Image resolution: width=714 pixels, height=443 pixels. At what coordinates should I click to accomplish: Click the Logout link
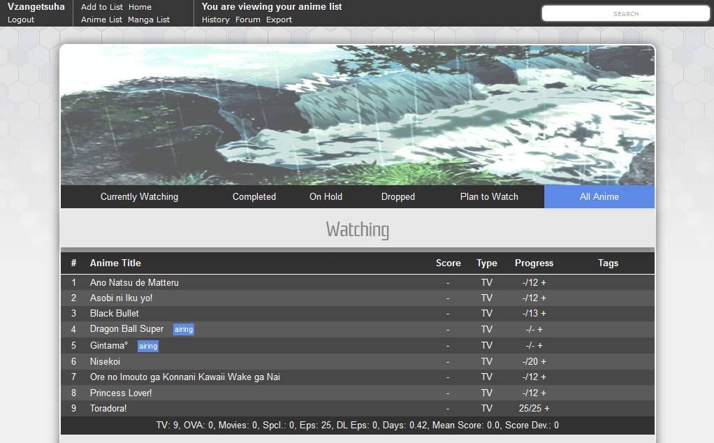(21, 20)
